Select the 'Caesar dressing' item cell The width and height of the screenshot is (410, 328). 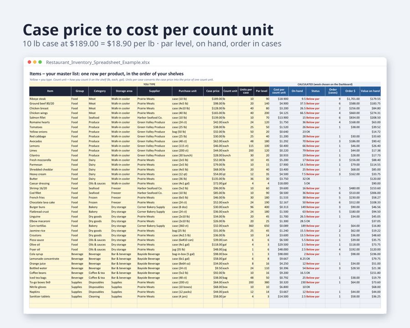point(50,184)
